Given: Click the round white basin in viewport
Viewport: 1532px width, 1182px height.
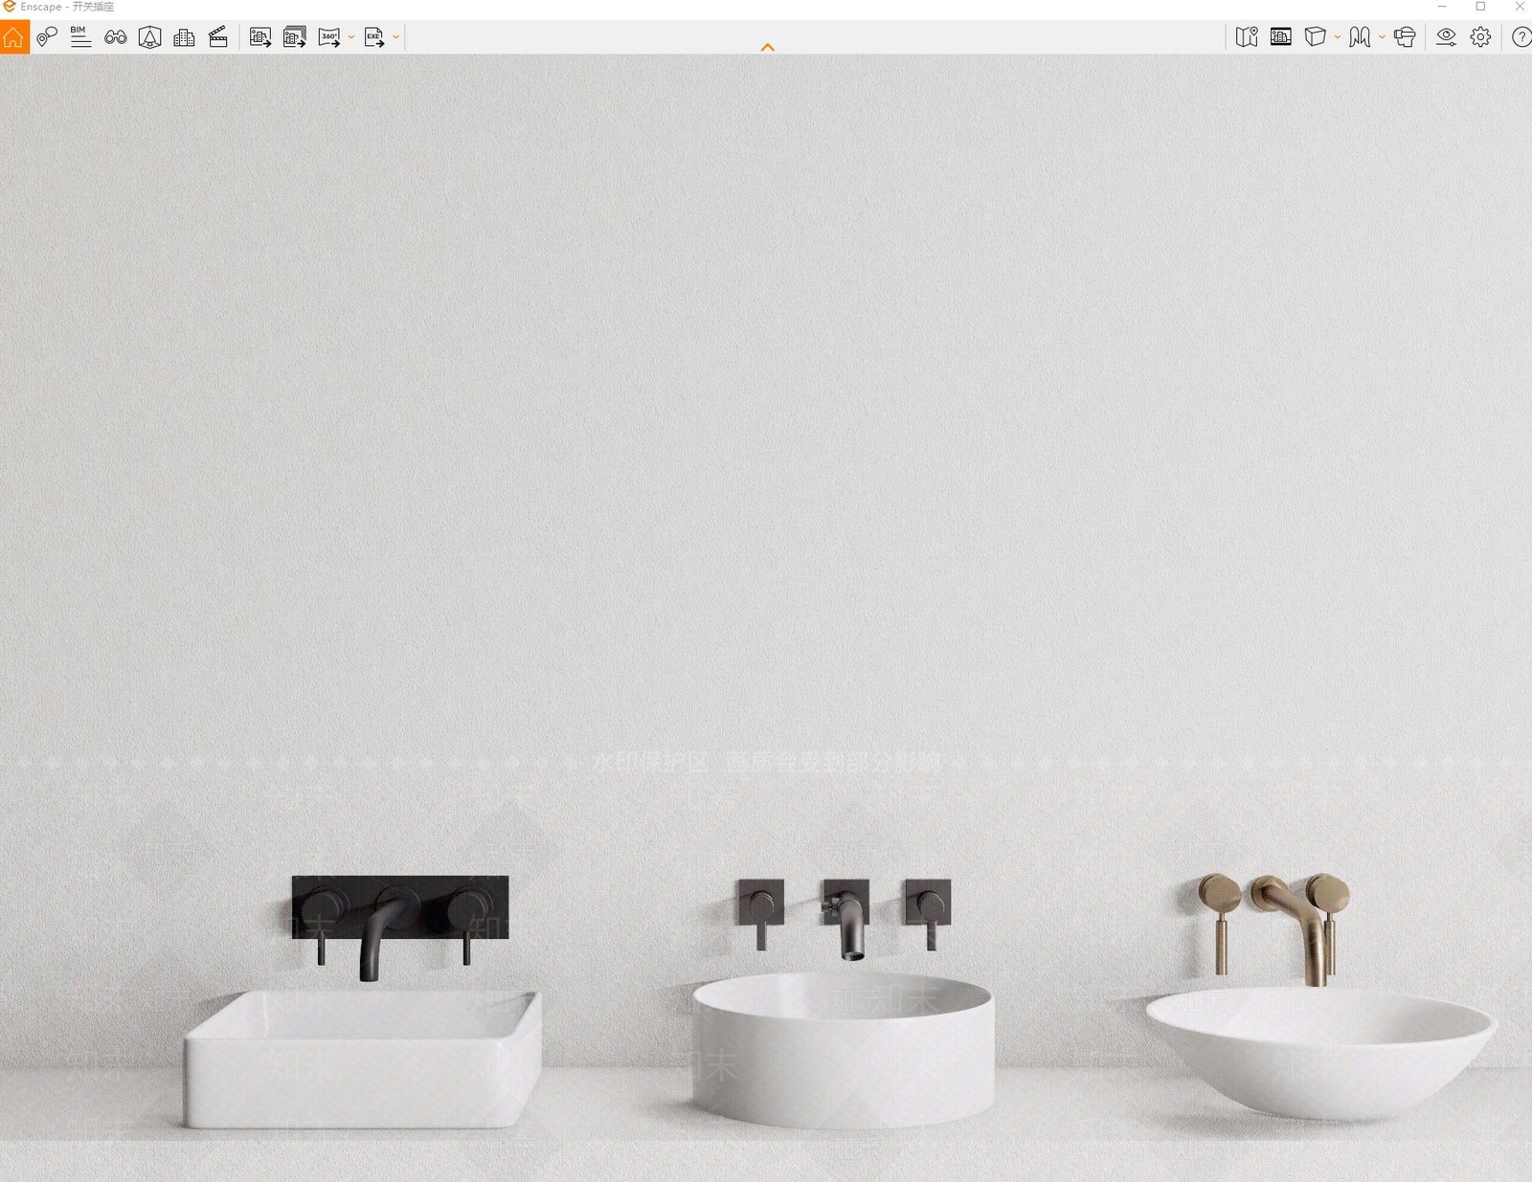Looking at the screenshot, I should (x=843, y=1048).
